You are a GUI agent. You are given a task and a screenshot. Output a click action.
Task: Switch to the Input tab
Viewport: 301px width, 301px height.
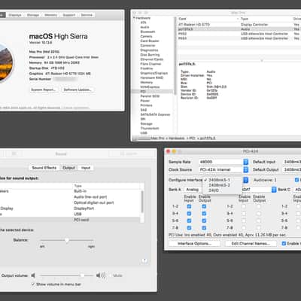coord(86,168)
